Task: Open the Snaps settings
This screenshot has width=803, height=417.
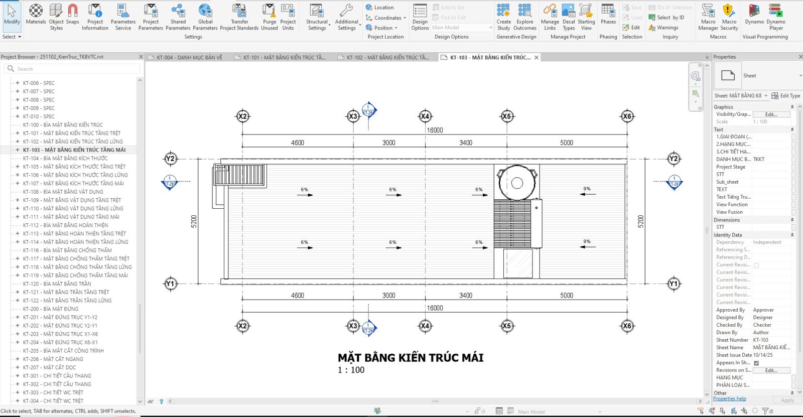Action: tap(73, 15)
